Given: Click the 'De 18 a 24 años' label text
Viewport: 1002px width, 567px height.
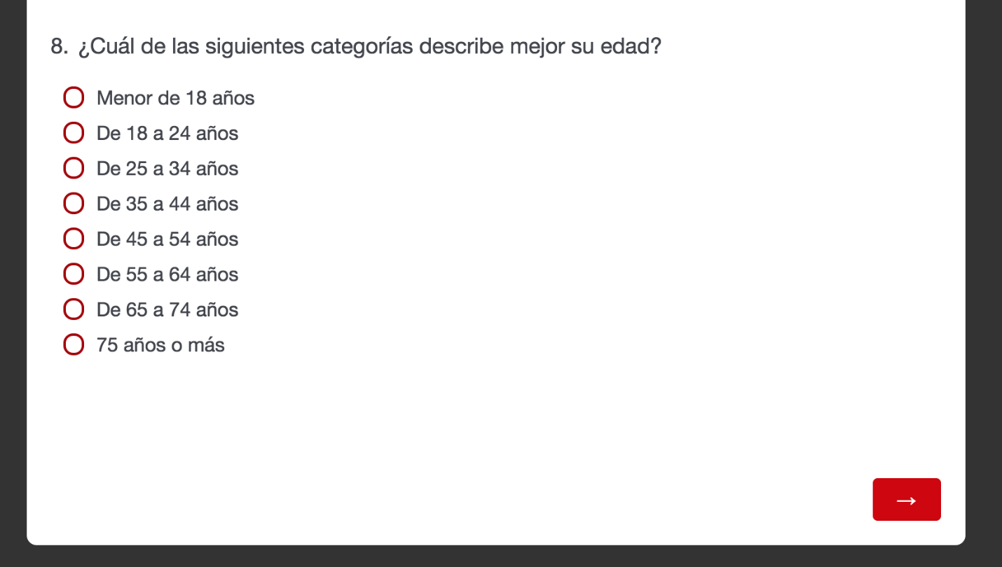Looking at the screenshot, I should tap(167, 133).
